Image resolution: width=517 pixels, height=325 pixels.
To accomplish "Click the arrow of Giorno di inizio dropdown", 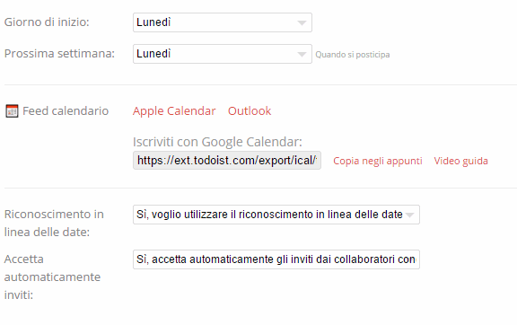I will tap(302, 22).
